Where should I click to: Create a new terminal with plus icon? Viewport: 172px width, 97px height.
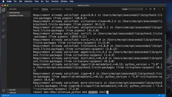point(146,9)
